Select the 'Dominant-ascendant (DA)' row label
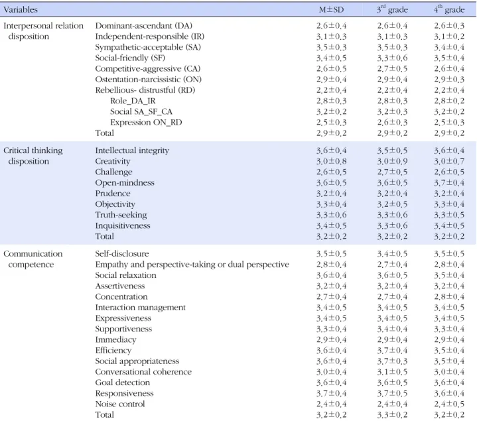477x421 pixels. (143, 26)
